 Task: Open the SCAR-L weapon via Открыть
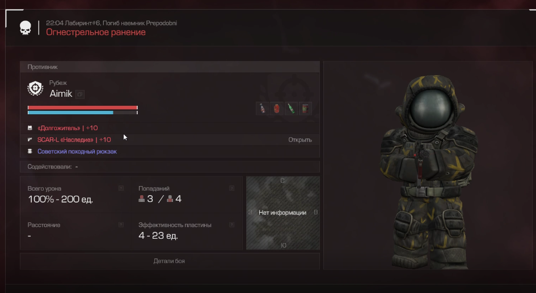pos(300,140)
